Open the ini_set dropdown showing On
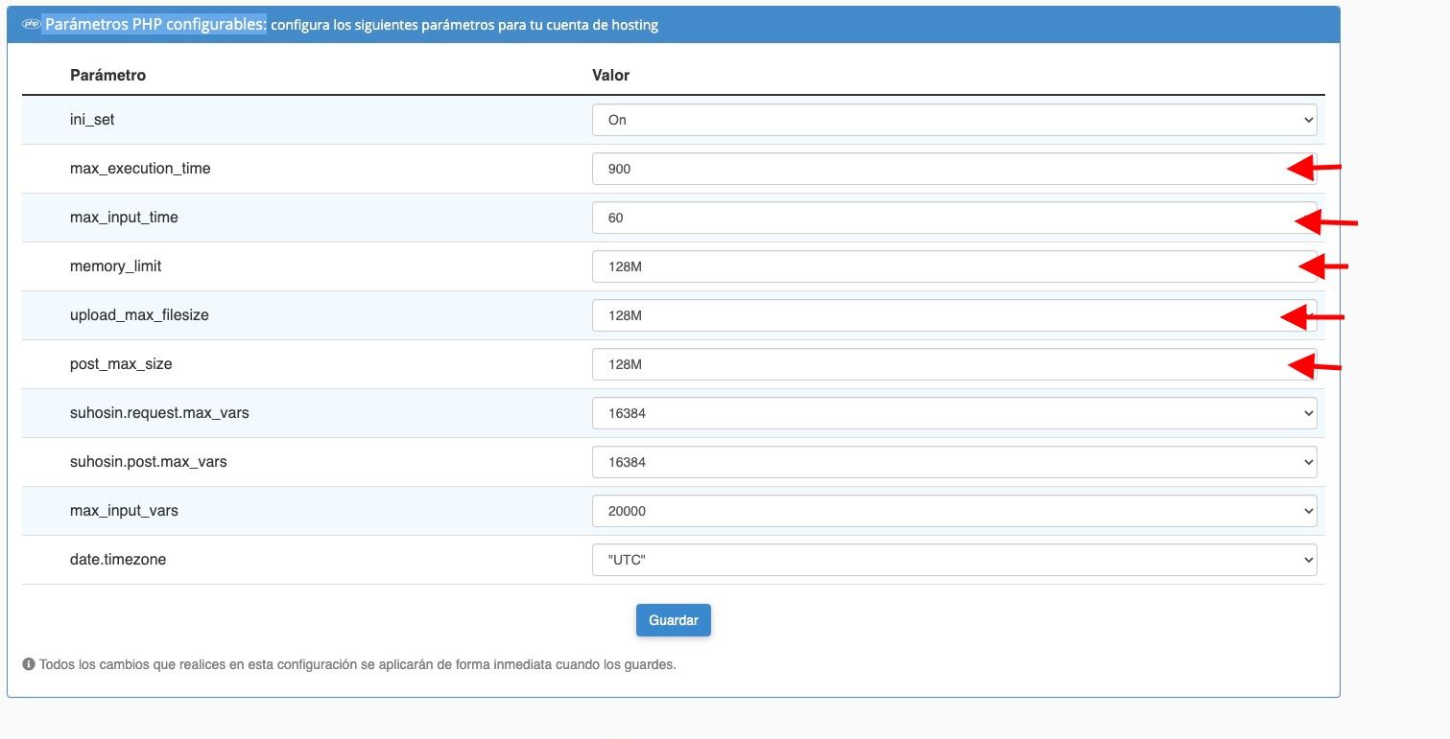This screenshot has height=739, width=1450. 954,120
